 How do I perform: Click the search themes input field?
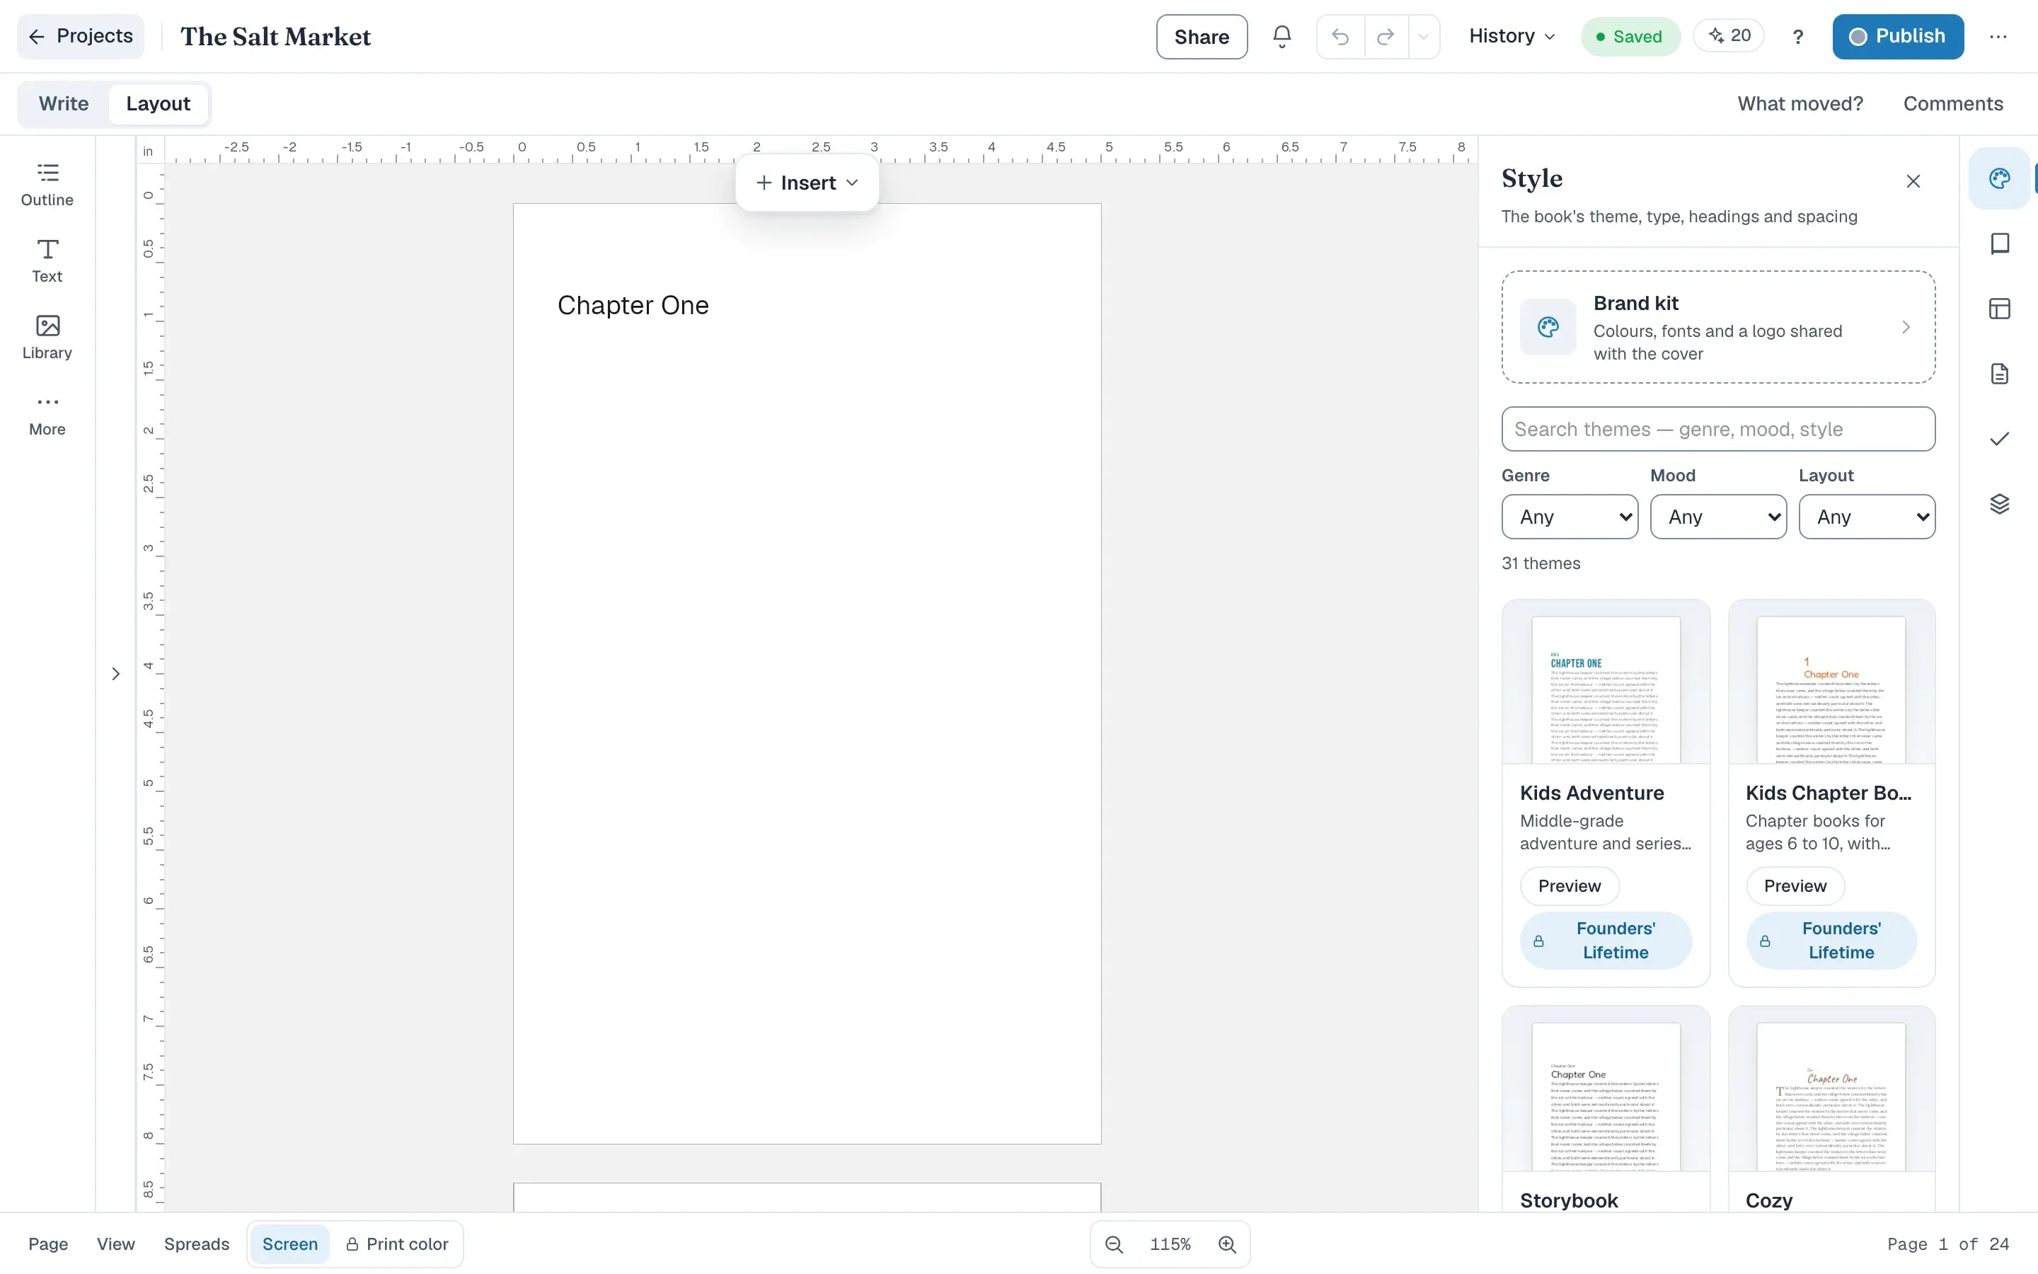click(1718, 429)
